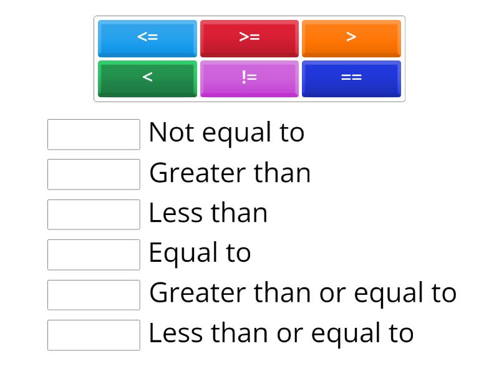Select the light blue <= tile
Image resolution: width=499 pixels, height=374 pixels.
[x=147, y=38]
